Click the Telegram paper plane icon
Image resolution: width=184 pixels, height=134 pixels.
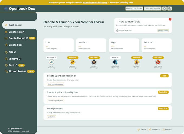point(150,129)
